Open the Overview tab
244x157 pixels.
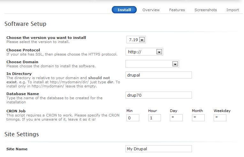(151, 10)
